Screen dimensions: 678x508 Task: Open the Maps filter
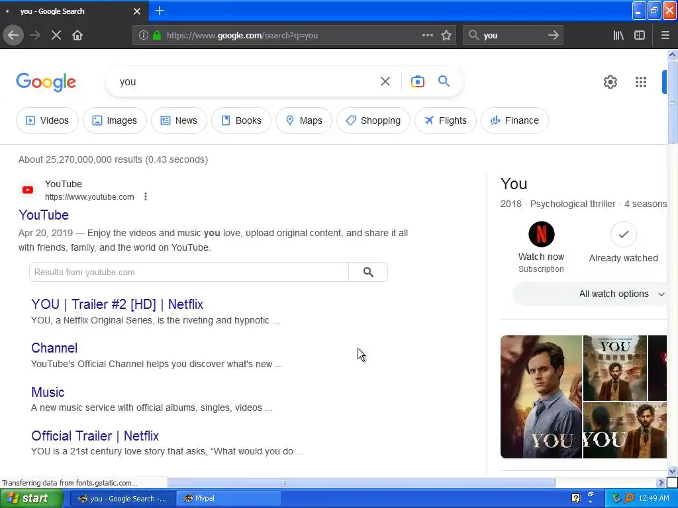click(304, 120)
